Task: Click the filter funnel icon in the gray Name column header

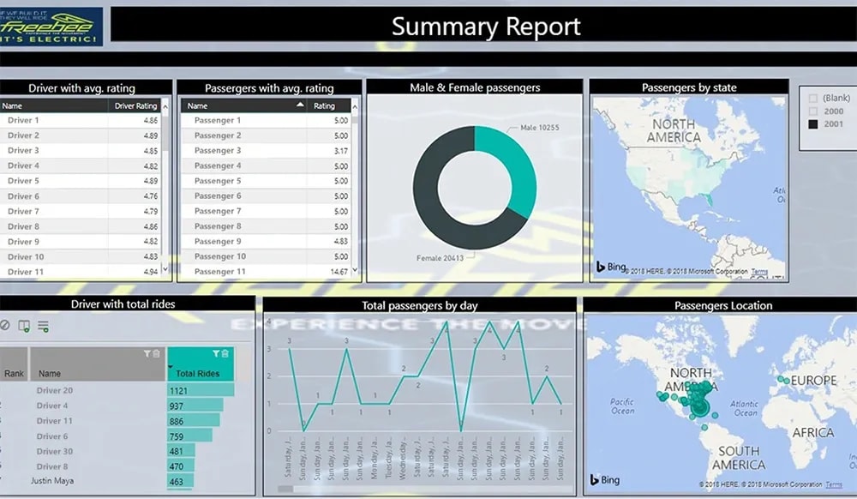Action: pyautogui.click(x=147, y=353)
